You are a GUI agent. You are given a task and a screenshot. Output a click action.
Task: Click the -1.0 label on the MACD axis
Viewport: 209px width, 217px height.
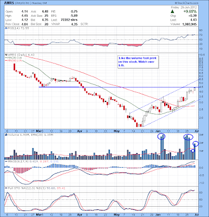tap(201, 183)
